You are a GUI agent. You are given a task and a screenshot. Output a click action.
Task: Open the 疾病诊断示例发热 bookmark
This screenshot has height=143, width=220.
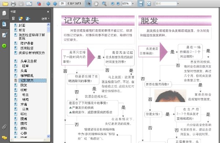coord(32,53)
